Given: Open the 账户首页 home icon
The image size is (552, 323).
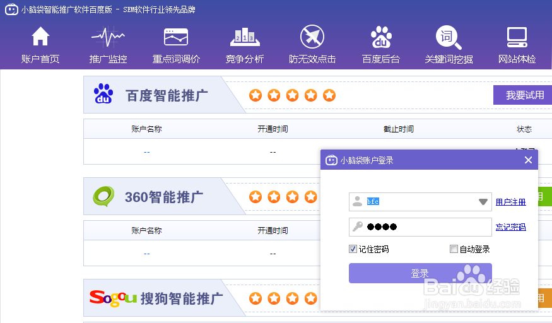Looking at the screenshot, I should pyautogui.click(x=40, y=37).
